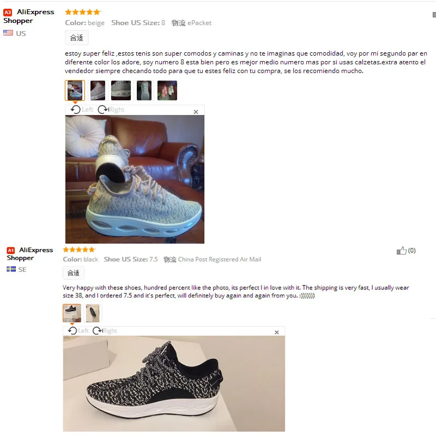Open second thumbnail showing pink shoe

pyautogui.click(x=98, y=90)
